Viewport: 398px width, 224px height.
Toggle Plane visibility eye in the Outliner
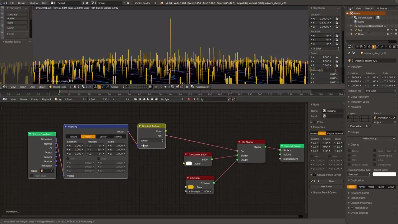[388, 34]
